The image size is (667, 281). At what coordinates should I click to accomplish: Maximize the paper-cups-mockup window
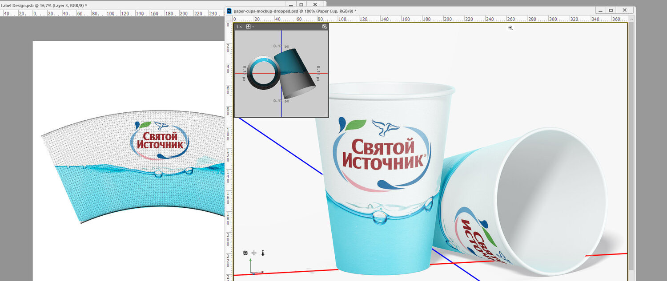(611, 10)
